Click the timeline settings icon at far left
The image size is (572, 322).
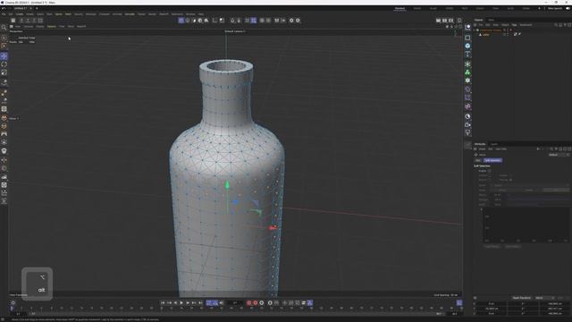[13, 302]
